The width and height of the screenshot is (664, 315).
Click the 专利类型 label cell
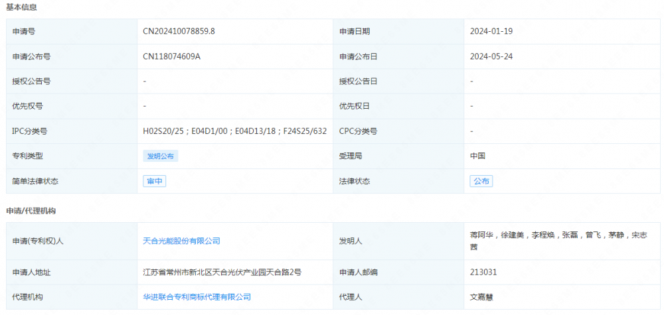(x=72, y=156)
